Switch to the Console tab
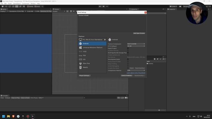The width and height of the screenshot is (212, 119). coord(4,96)
